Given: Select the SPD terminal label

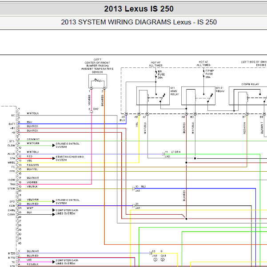Looking at the screenshot, I should coord(12,202).
